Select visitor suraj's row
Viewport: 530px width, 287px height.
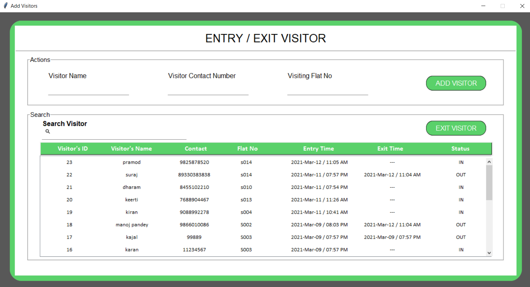click(132, 175)
